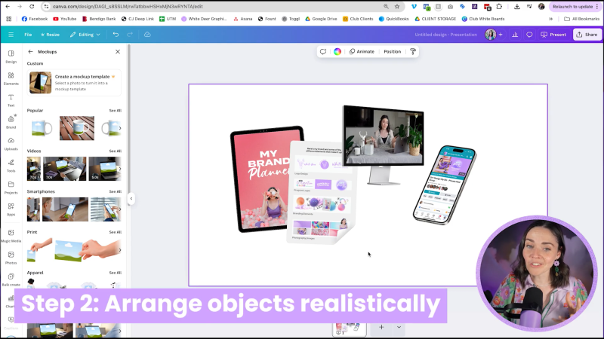This screenshot has height=339, width=604.
Task: Start the presentation with Present
Action: pos(553,35)
